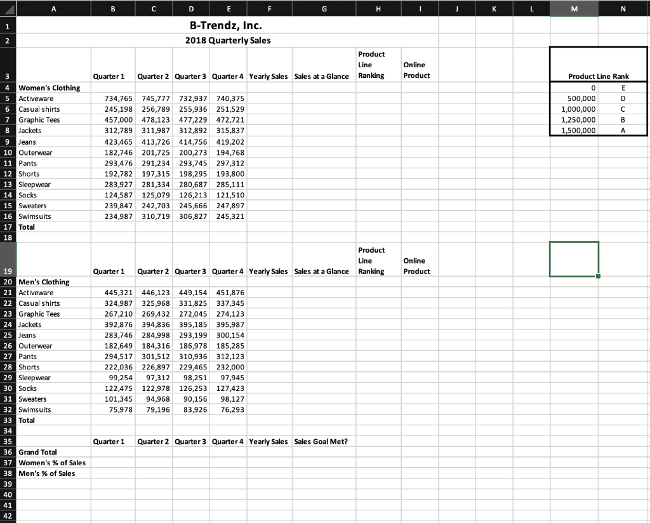Image resolution: width=650 pixels, height=523 pixels.
Task: Click the Product Line Rank table heading
Action: 597,76
